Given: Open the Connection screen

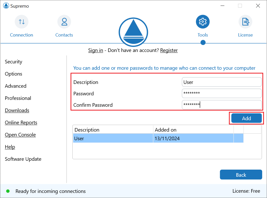Looking at the screenshot, I should [x=22, y=25].
